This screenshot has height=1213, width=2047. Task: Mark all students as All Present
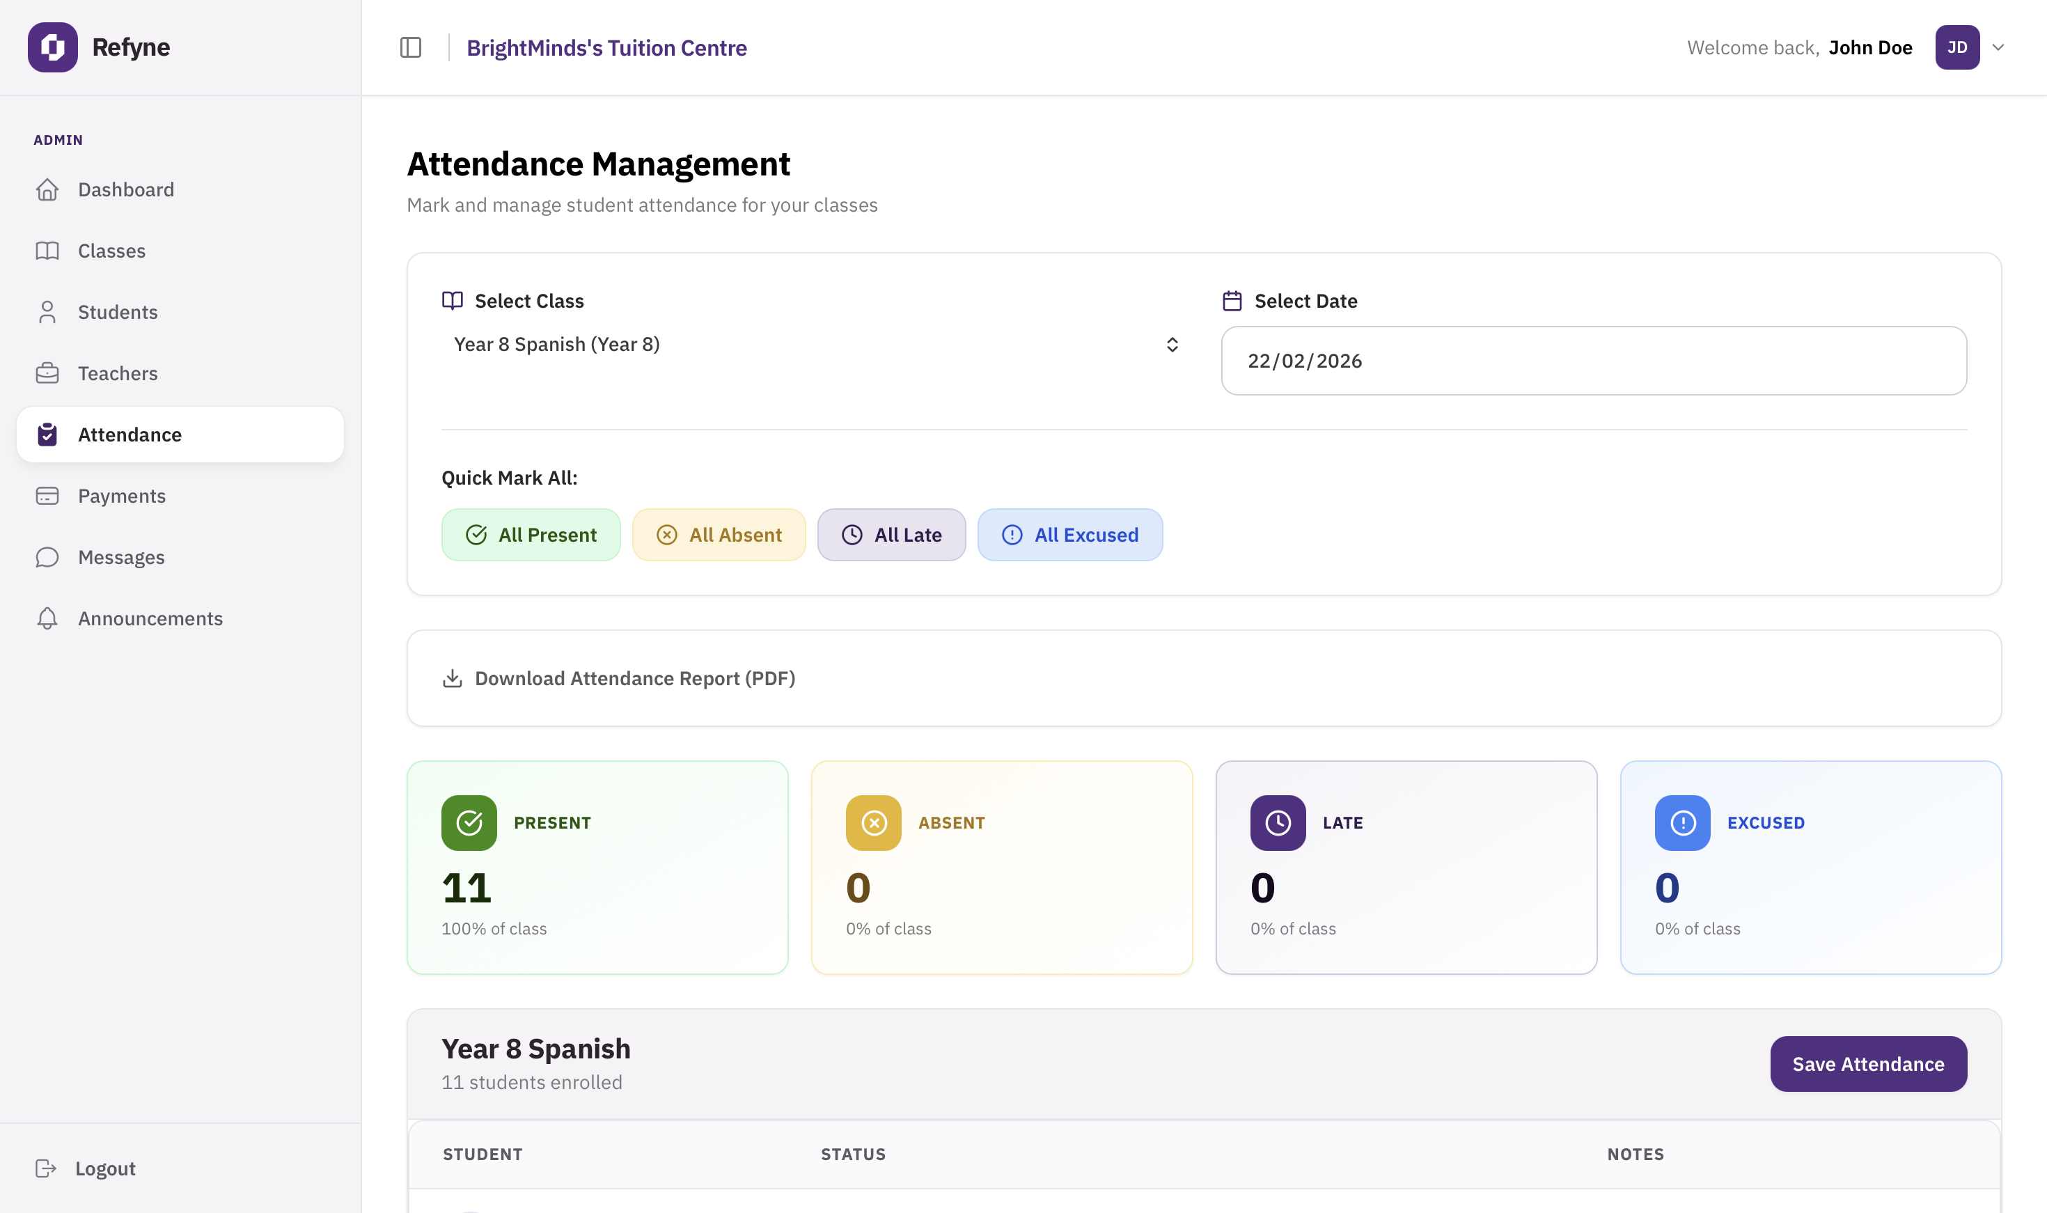[531, 535]
